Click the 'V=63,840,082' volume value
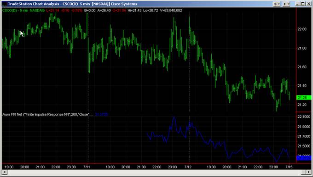This screenshot has width=313, height=177. pyautogui.click(x=171, y=11)
